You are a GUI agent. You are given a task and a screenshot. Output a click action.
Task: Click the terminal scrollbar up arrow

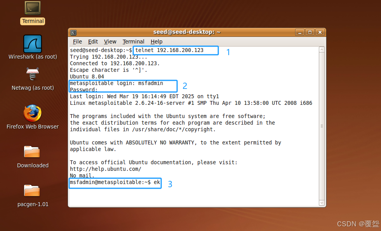click(x=322, y=50)
